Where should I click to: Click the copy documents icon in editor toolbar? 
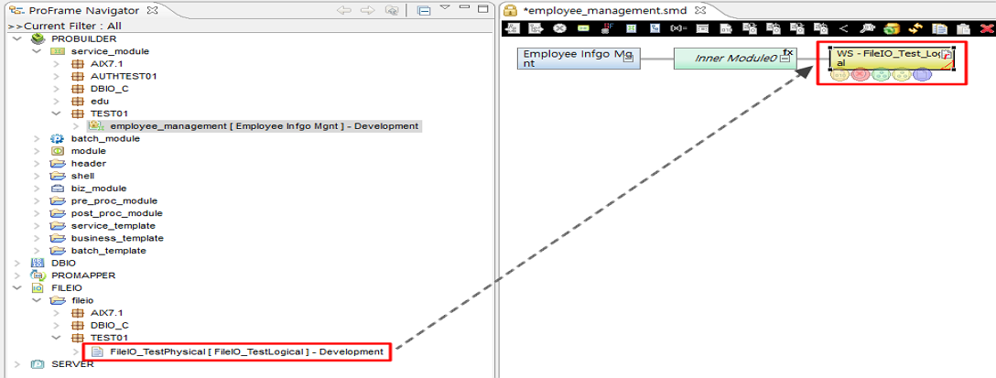point(940,28)
